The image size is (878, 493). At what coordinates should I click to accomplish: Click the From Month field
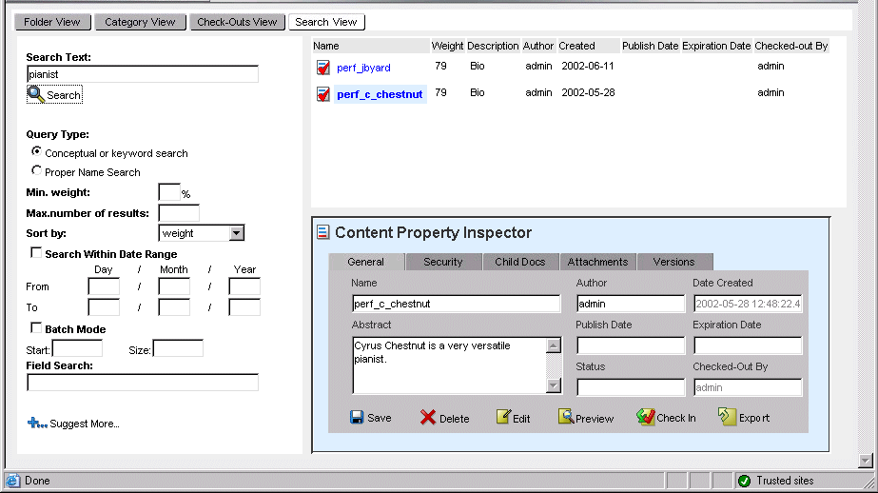tap(173, 286)
